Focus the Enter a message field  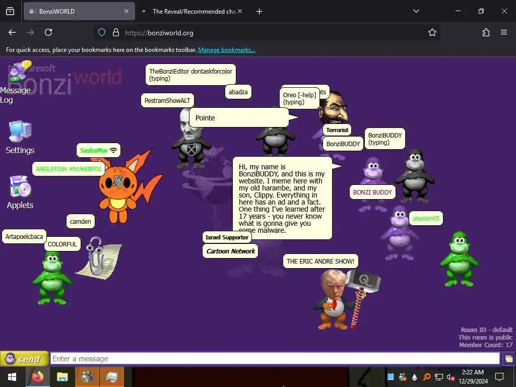point(275,359)
